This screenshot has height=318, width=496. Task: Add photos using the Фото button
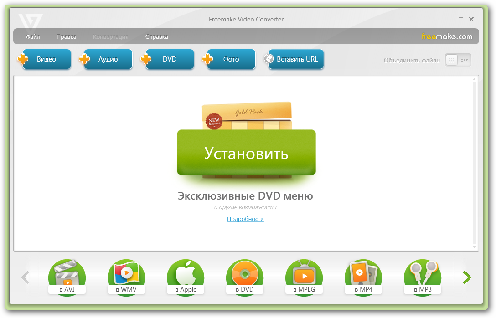coord(229,59)
